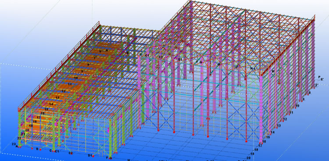329x161 pixels.
Task: Select grid label 22 near the left corner column
Action: pos(19,138)
